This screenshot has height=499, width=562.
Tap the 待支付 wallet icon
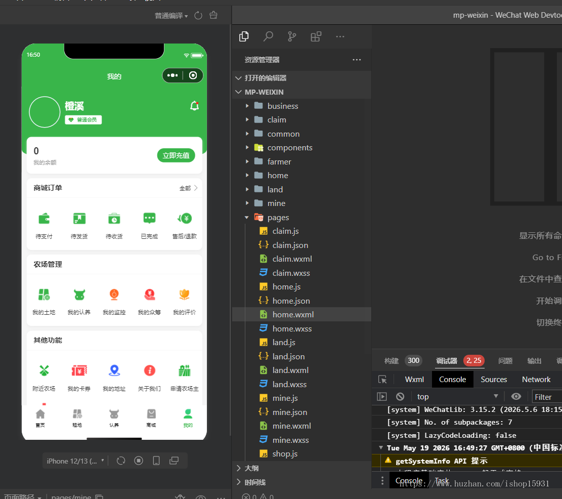click(x=44, y=218)
